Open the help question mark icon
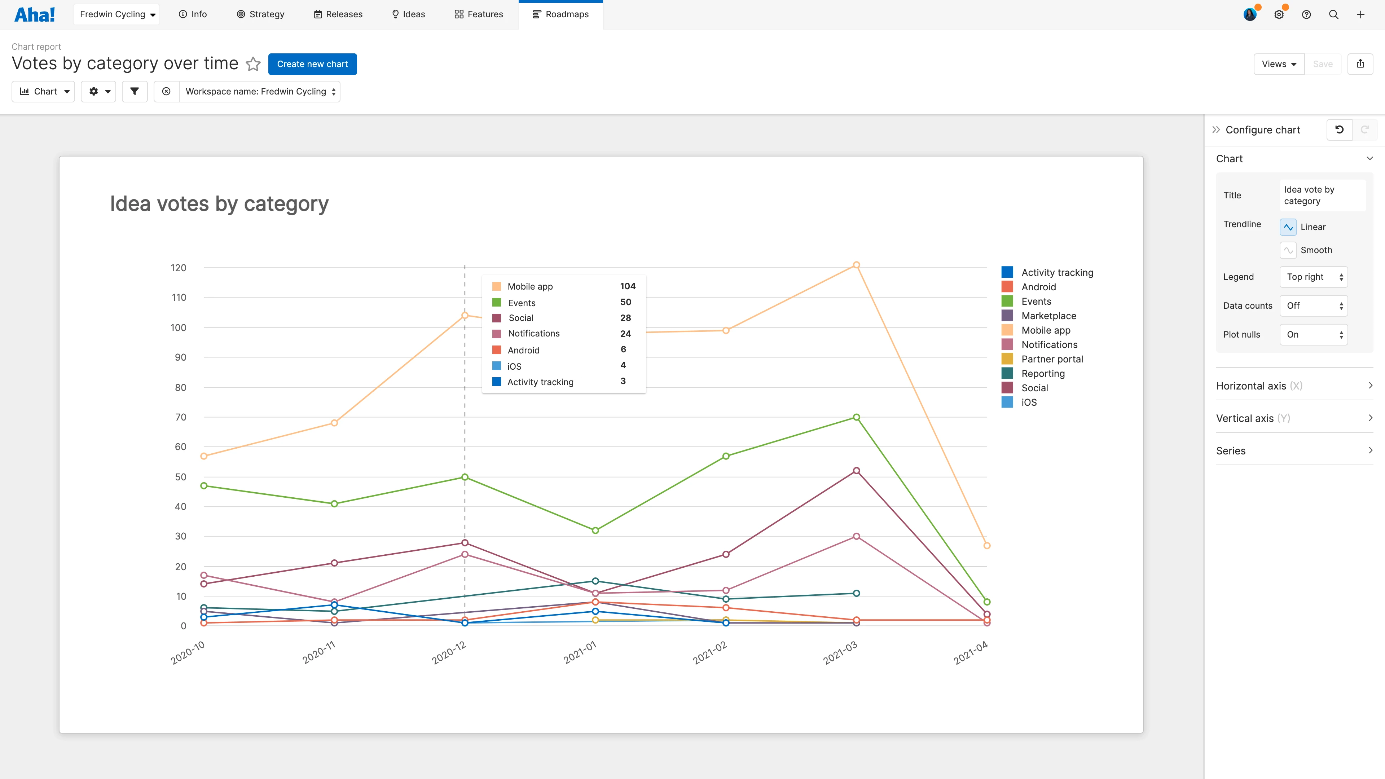Viewport: 1385px width, 779px height. 1306,14
